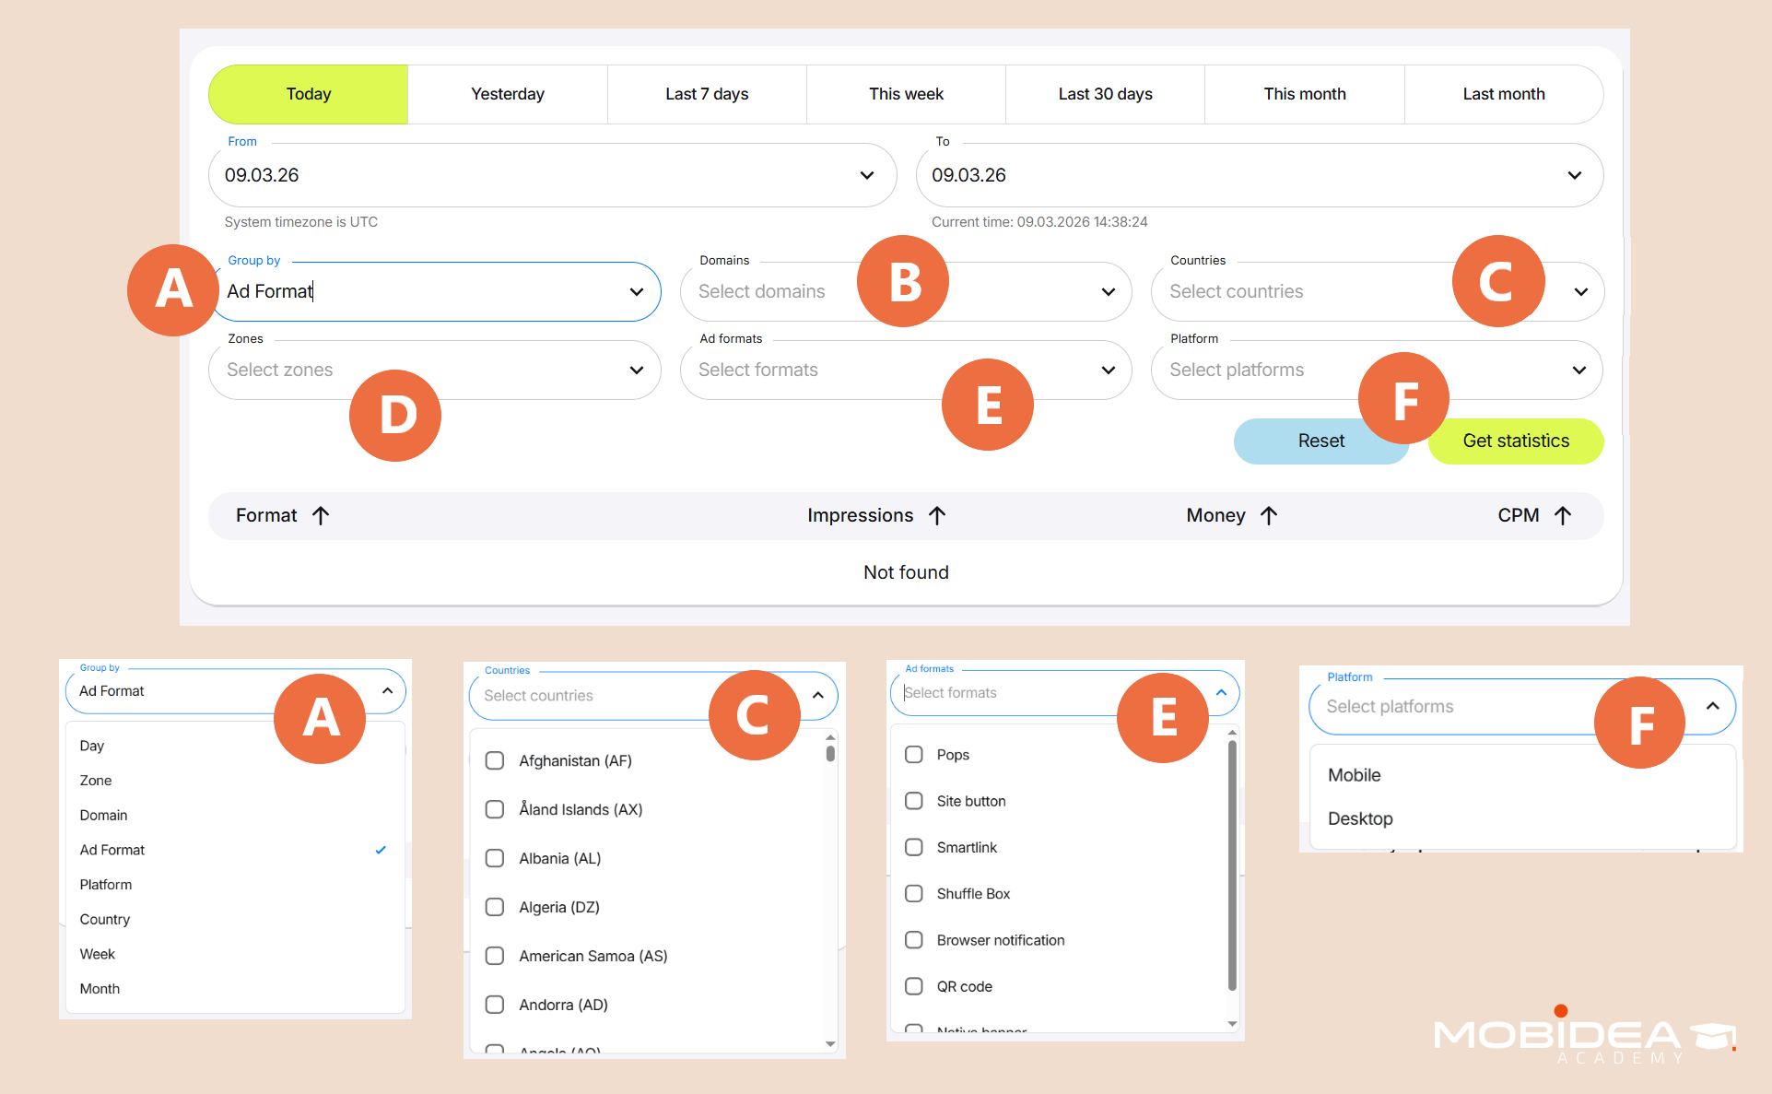Click the Reset button

(1320, 441)
